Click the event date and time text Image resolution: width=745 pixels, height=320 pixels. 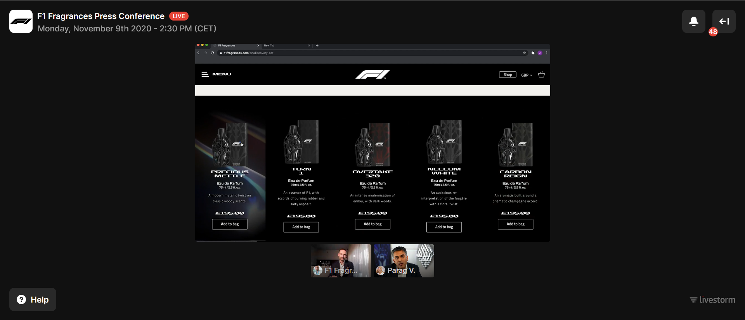tap(127, 29)
